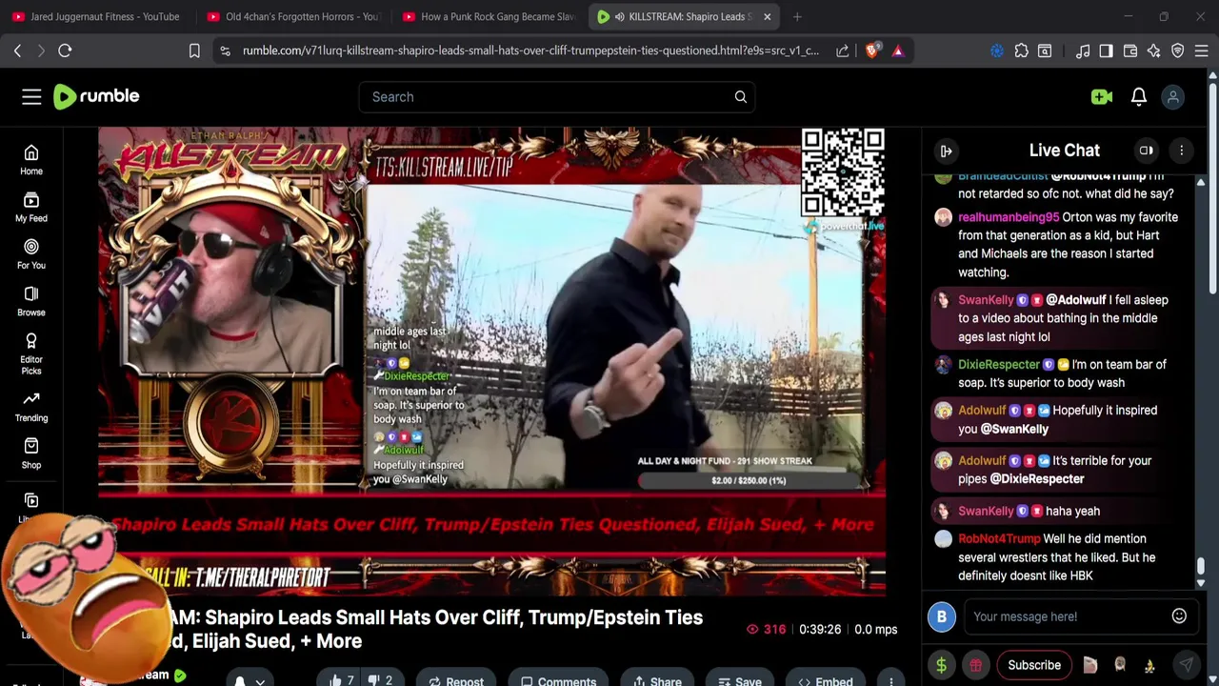Open a new browser tab
Viewport: 1219px width, 686px height.
point(797,16)
